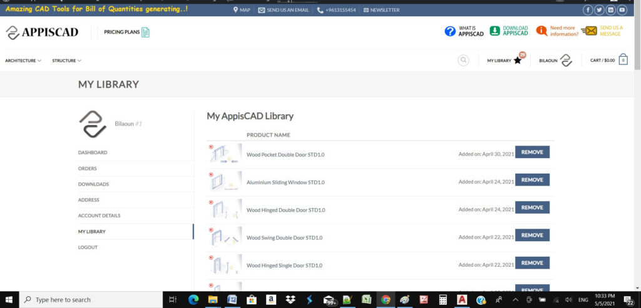The image size is (641, 308).
Task: Click Wood Hinged Double Door thumbnail
Action: click(x=225, y=209)
